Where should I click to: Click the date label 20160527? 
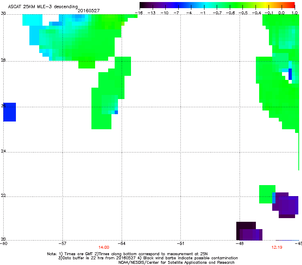tap(89, 11)
